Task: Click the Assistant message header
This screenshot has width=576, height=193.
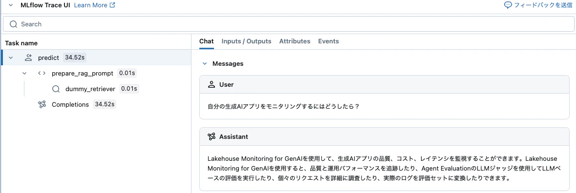Action: (x=384, y=136)
